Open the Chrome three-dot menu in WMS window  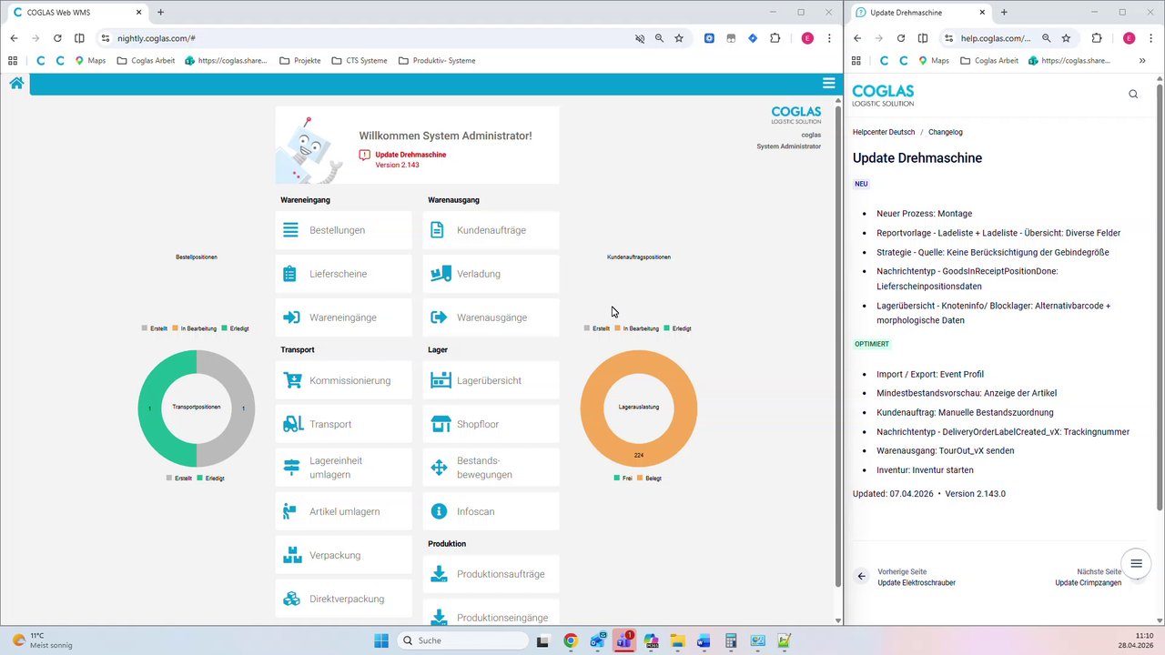829,38
